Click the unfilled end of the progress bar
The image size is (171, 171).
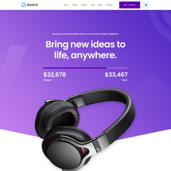click(117, 68)
